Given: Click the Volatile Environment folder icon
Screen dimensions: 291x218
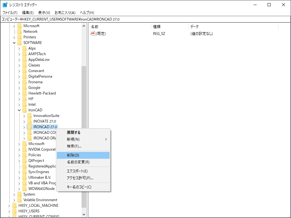Looking at the screenshot, I should pos(19,200).
